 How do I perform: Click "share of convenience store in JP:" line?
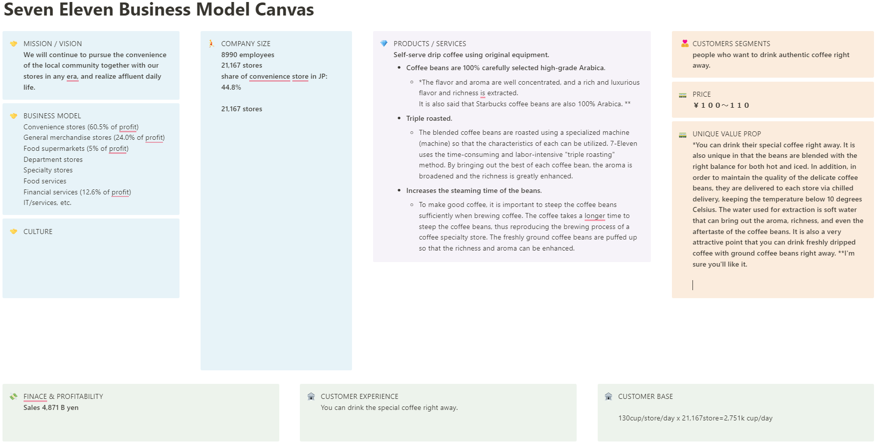click(x=274, y=76)
